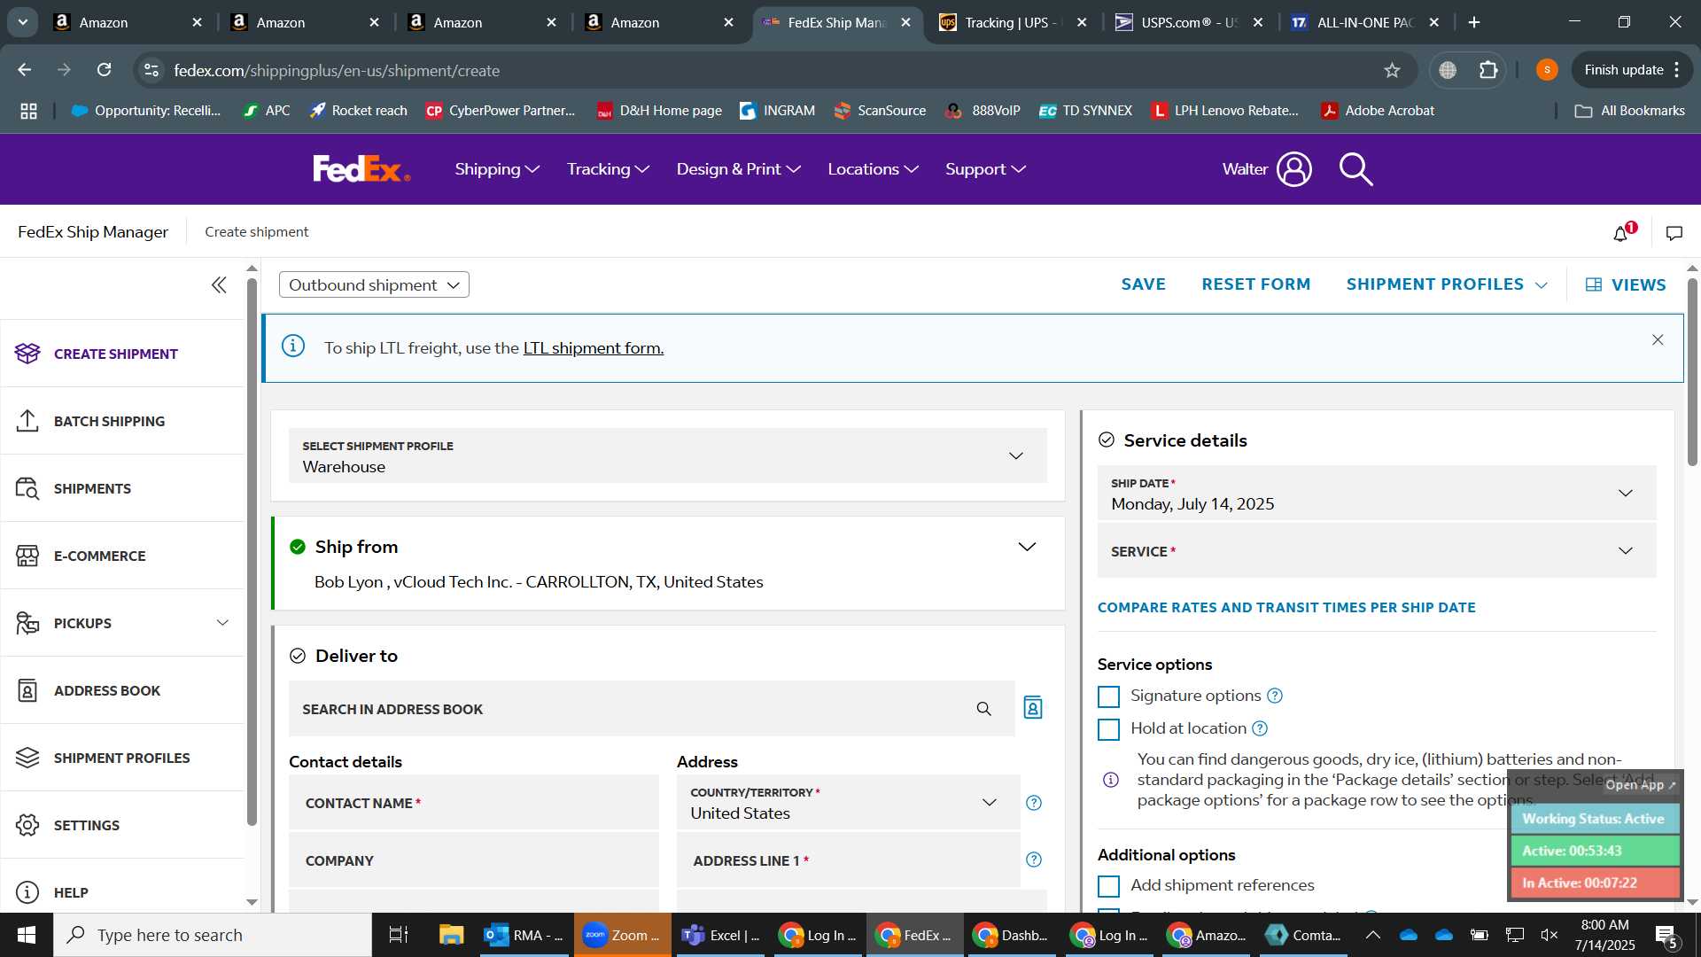Open the notifications bell
Viewport: 1701px width, 957px height.
1621,233
